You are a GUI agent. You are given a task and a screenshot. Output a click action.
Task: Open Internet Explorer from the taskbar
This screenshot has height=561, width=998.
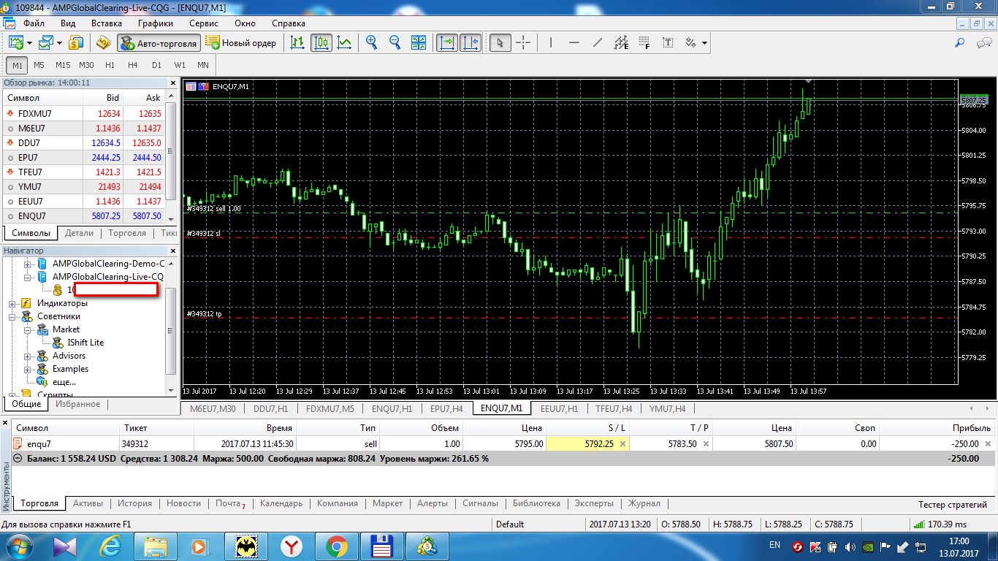(x=112, y=546)
